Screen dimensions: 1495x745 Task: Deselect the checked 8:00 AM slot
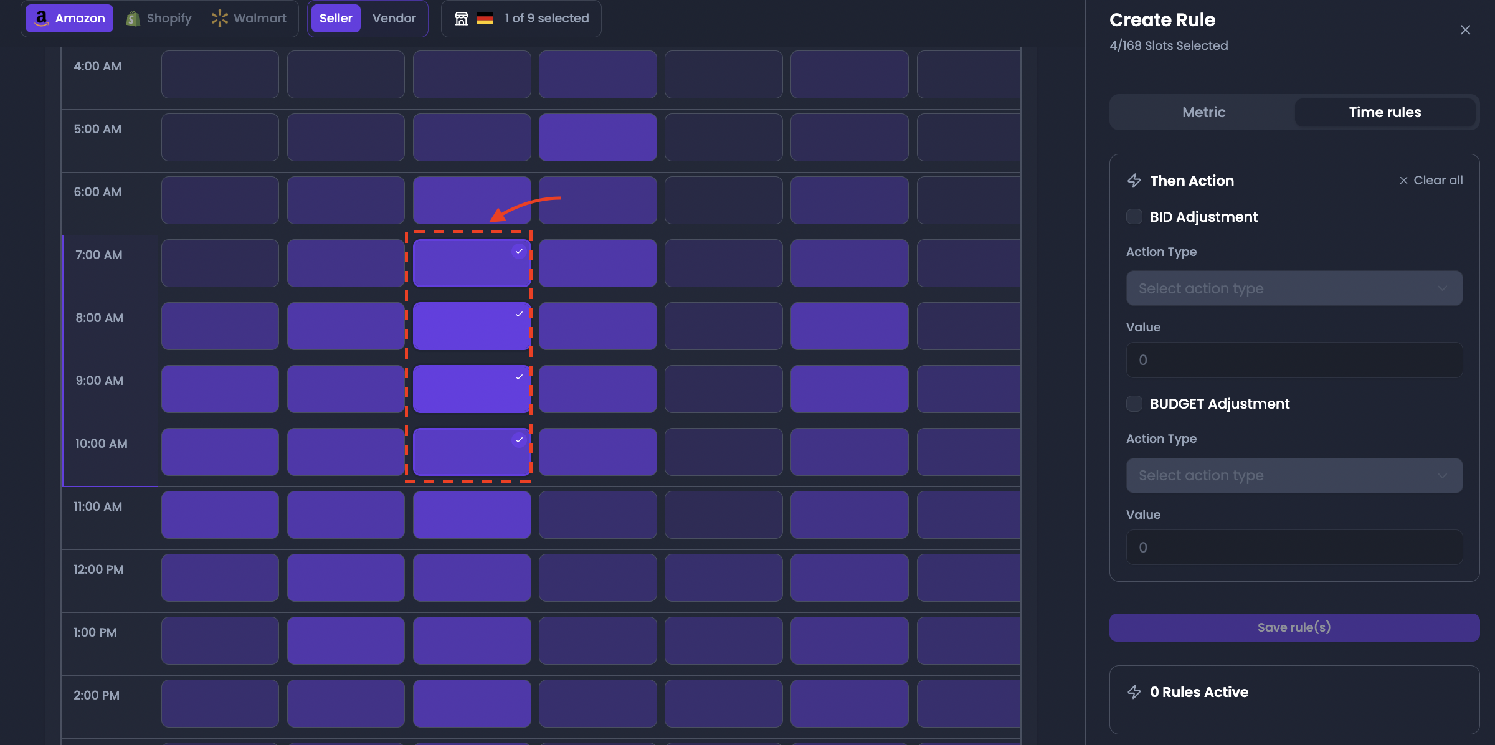[472, 326]
